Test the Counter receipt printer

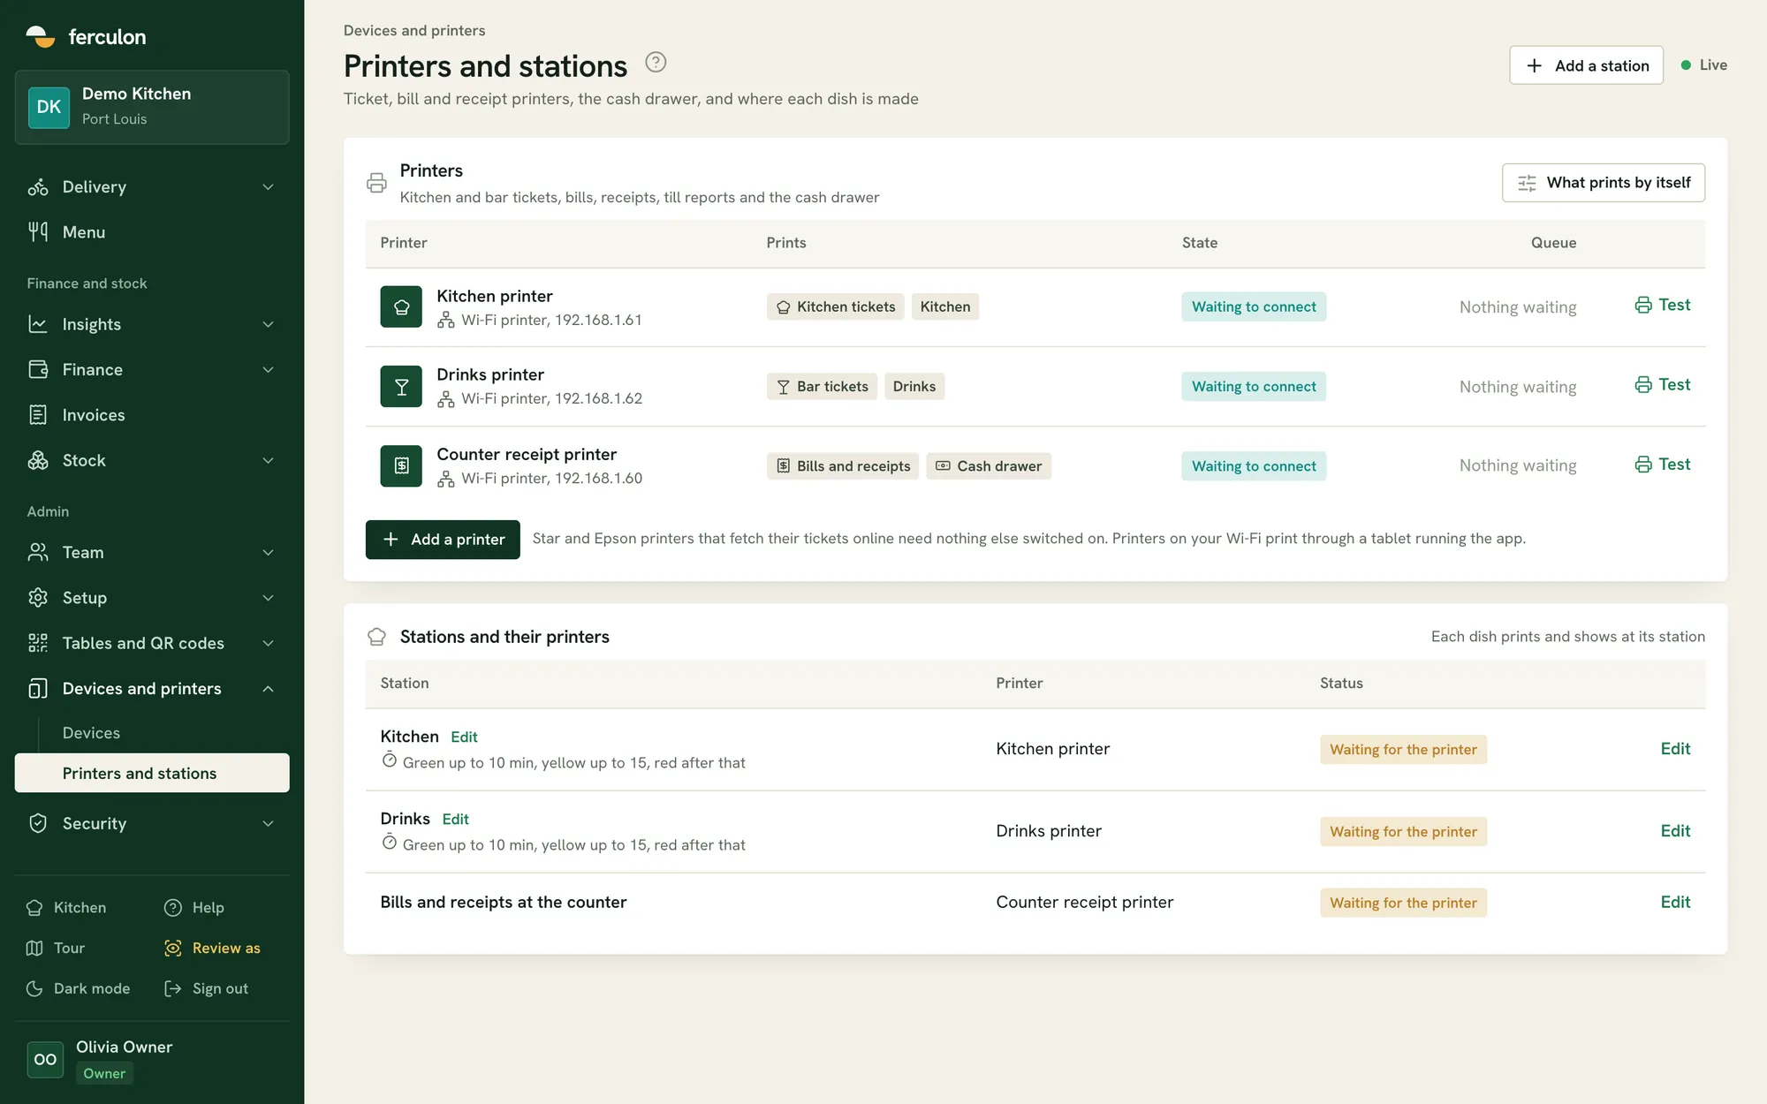(1662, 464)
